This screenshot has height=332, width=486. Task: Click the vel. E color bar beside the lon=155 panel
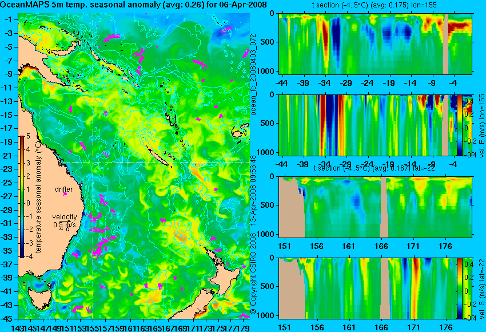pos(459,125)
